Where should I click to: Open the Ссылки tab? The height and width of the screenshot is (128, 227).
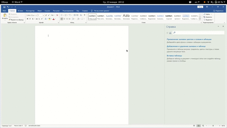point(47,11)
